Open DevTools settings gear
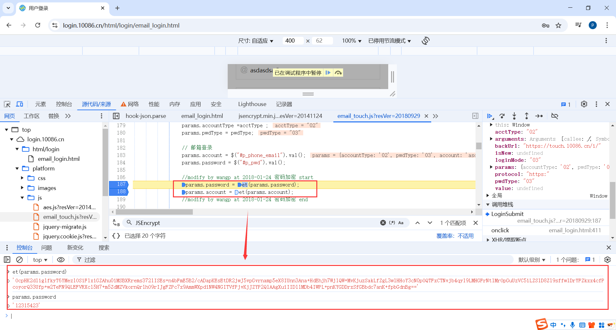 pos(584,104)
